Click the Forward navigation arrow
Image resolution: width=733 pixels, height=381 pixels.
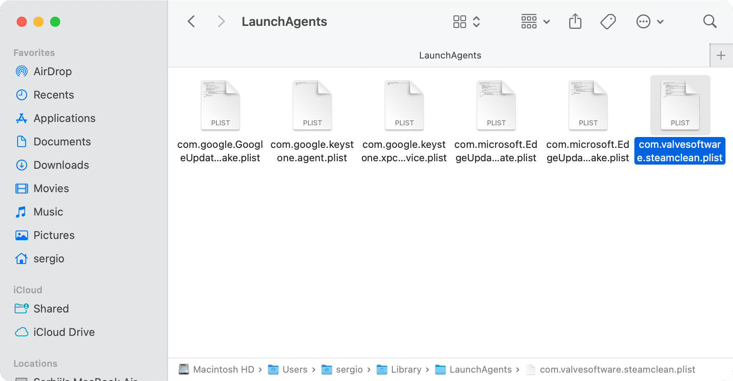click(221, 22)
